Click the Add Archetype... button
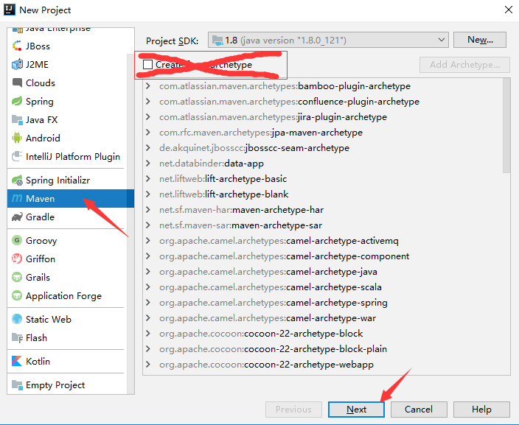 tap(464, 65)
